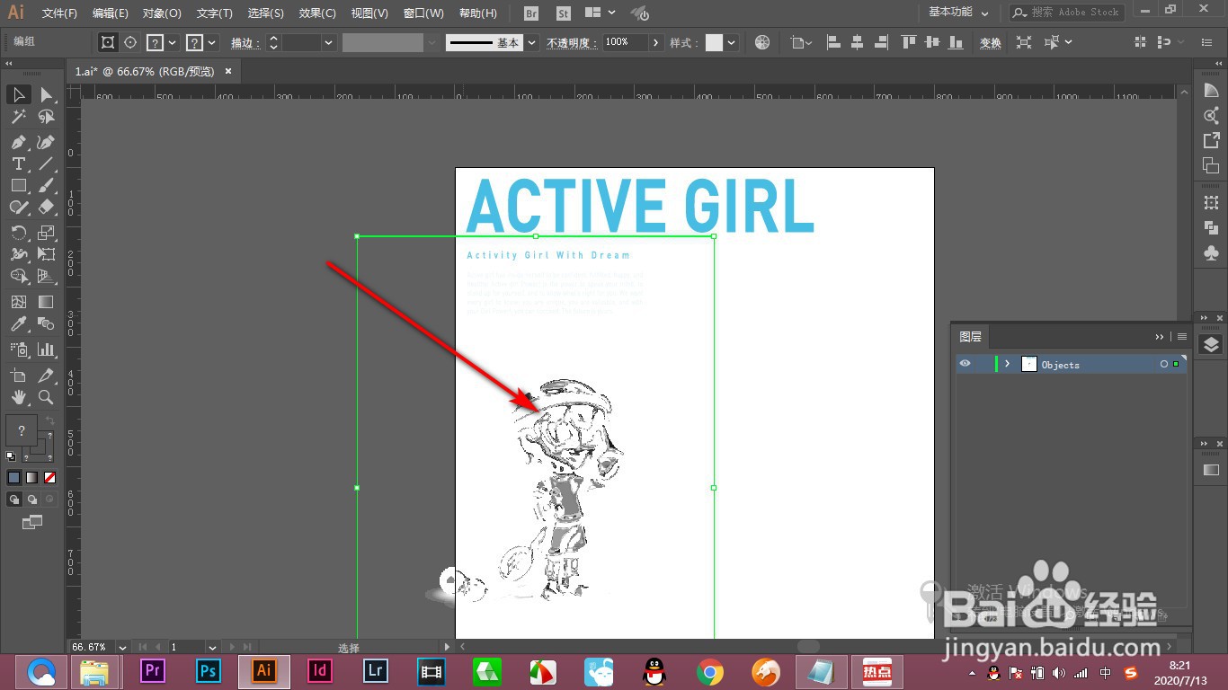Select the Blend tool
Screen dimensions: 1228x690
coord(46,323)
